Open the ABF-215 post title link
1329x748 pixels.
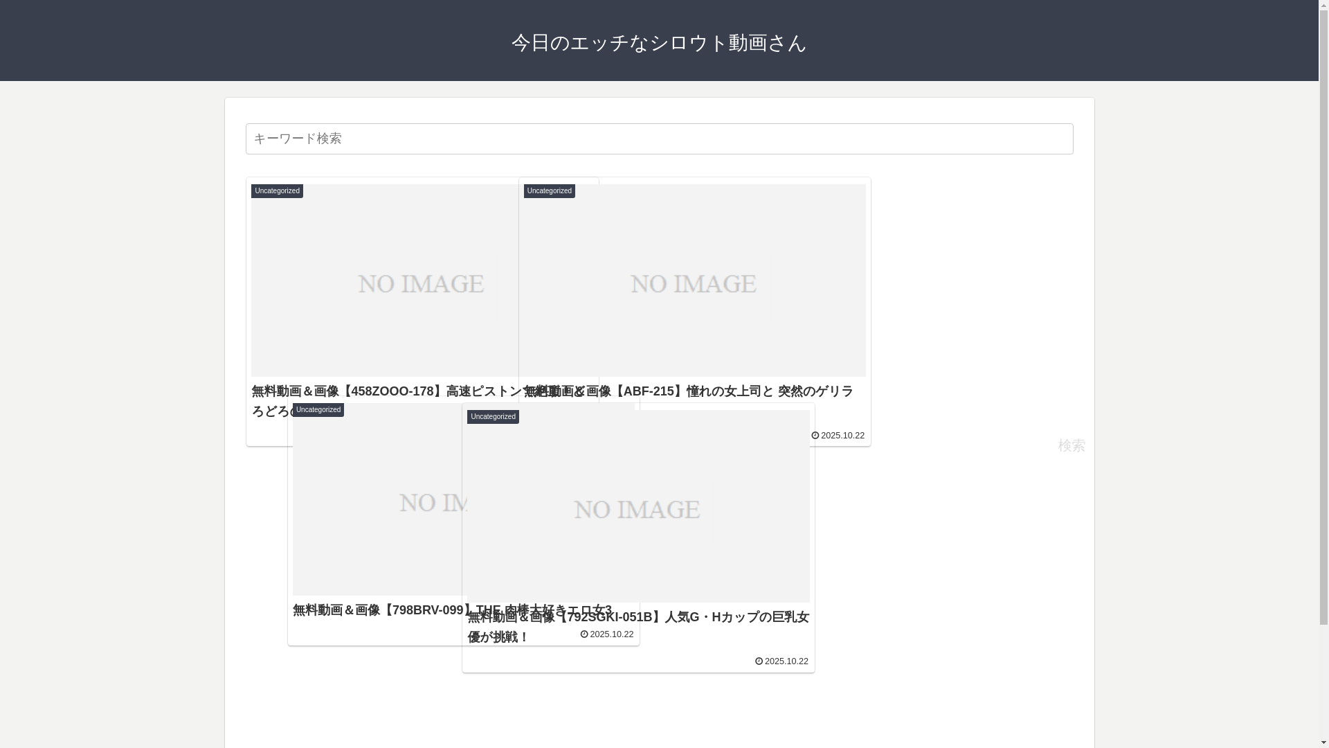coord(727,391)
